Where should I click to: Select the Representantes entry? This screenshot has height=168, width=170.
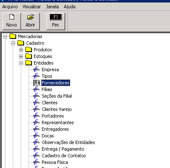(x=58, y=122)
